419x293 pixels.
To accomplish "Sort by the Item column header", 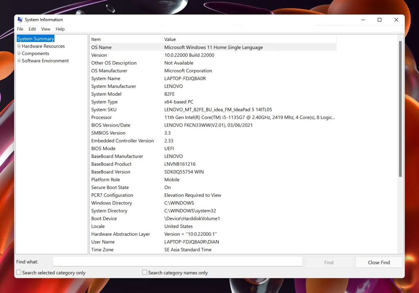I will [126, 39].
